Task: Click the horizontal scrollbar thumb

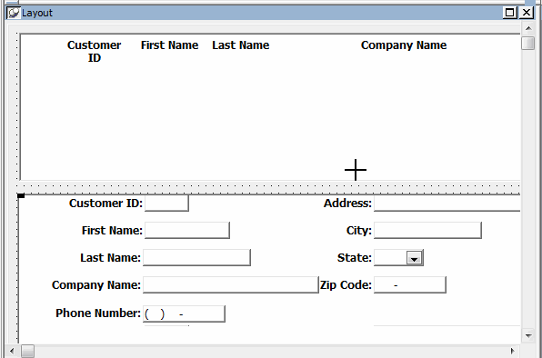Action: [27, 351]
